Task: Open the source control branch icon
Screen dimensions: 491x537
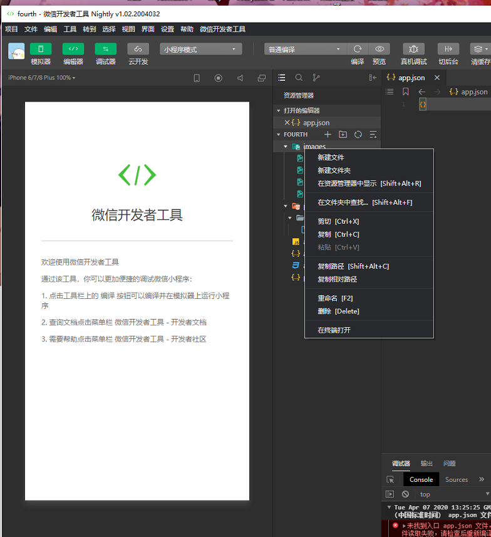Action: 316,78
